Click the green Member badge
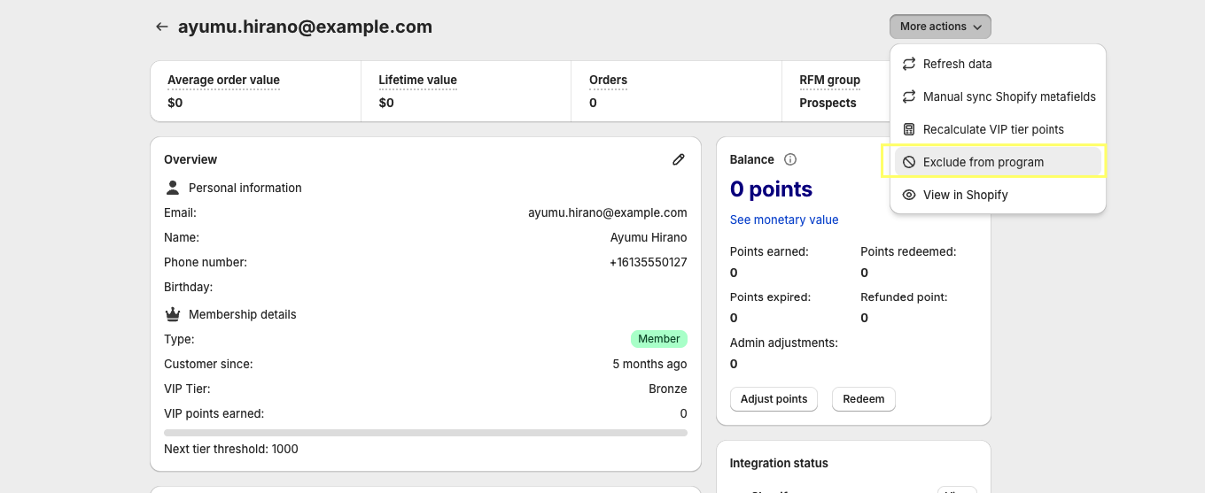 [x=658, y=339]
